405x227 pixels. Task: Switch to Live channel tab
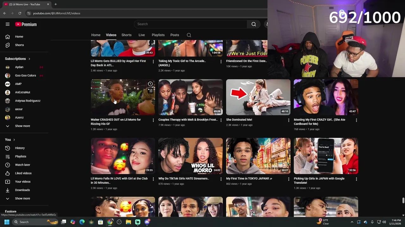tap(142, 35)
